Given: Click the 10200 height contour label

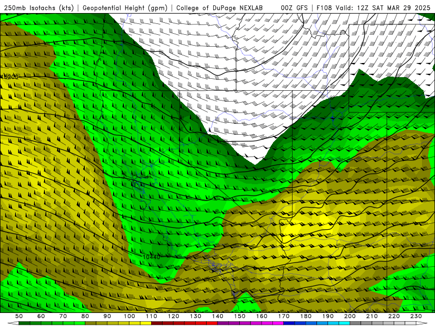Looking at the screenshot, I should pos(10,77).
